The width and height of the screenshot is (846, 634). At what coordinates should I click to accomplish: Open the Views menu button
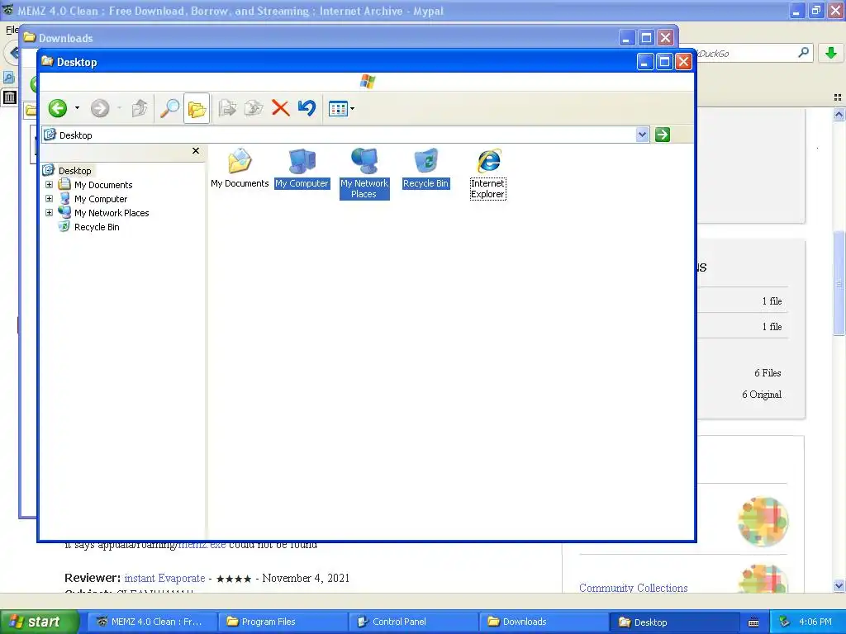[x=341, y=109]
